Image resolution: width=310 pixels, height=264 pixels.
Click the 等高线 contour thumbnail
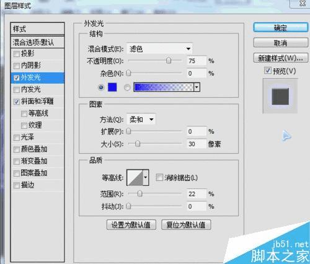pyautogui.click(x=135, y=177)
